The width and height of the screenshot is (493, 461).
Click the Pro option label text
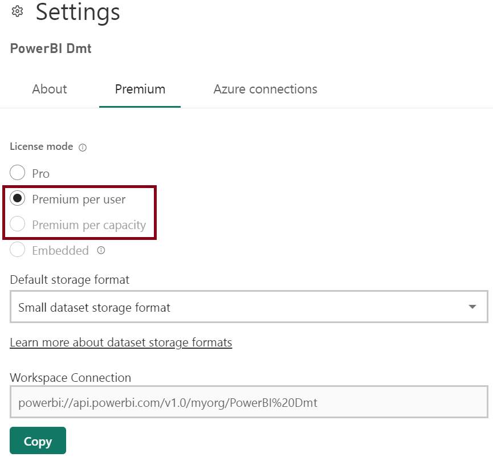[x=40, y=174]
